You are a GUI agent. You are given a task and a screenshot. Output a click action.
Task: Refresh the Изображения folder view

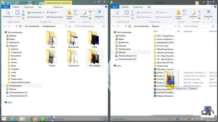(69, 26)
